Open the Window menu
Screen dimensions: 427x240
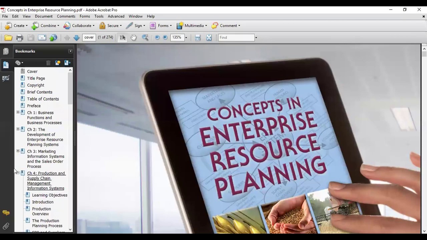135,16
